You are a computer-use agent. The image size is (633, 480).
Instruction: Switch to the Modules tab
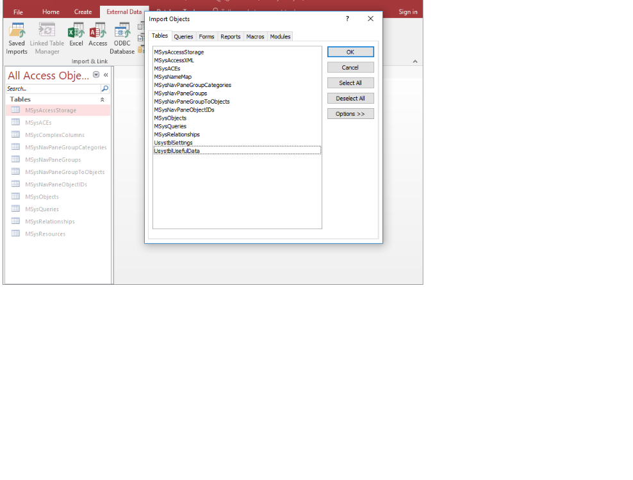tap(280, 36)
